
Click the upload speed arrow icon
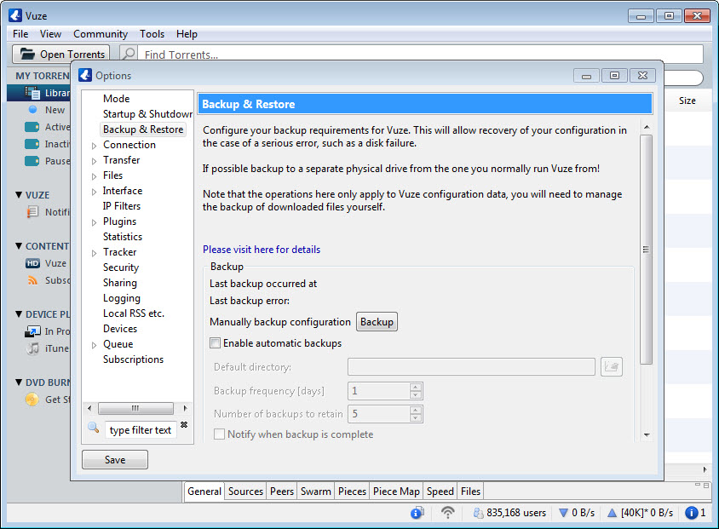pyautogui.click(x=612, y=513)
